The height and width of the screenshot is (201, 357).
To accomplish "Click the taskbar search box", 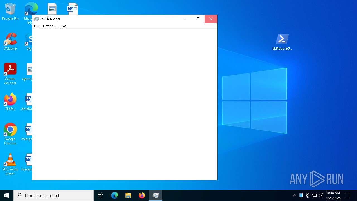I will (54, 195).
